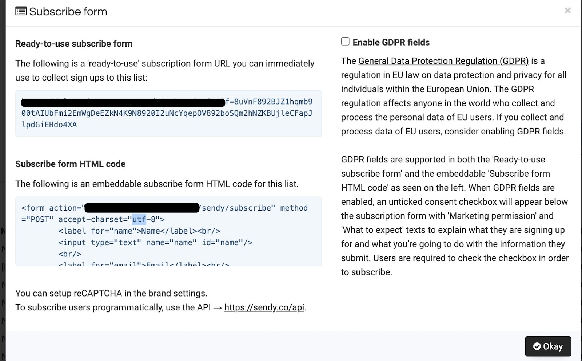Screen dimensions: 582x361
Task: Click the 'Subscribe form' dialog title
Action: [x=68, y=12]
